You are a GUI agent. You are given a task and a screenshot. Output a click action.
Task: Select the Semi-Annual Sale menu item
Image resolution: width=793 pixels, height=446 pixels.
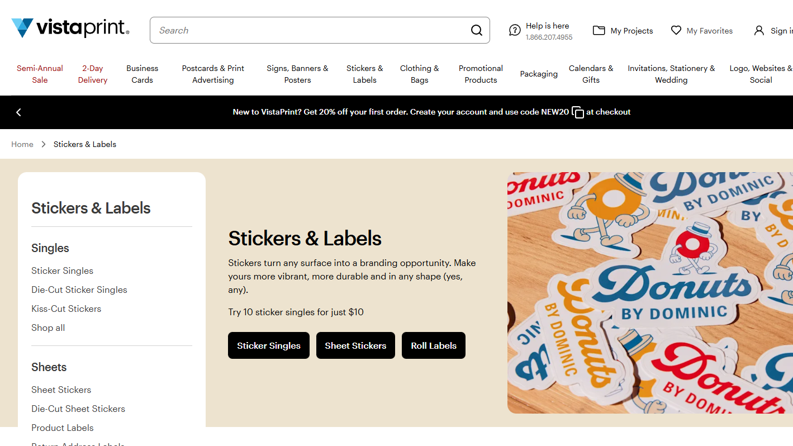(40, 74)
